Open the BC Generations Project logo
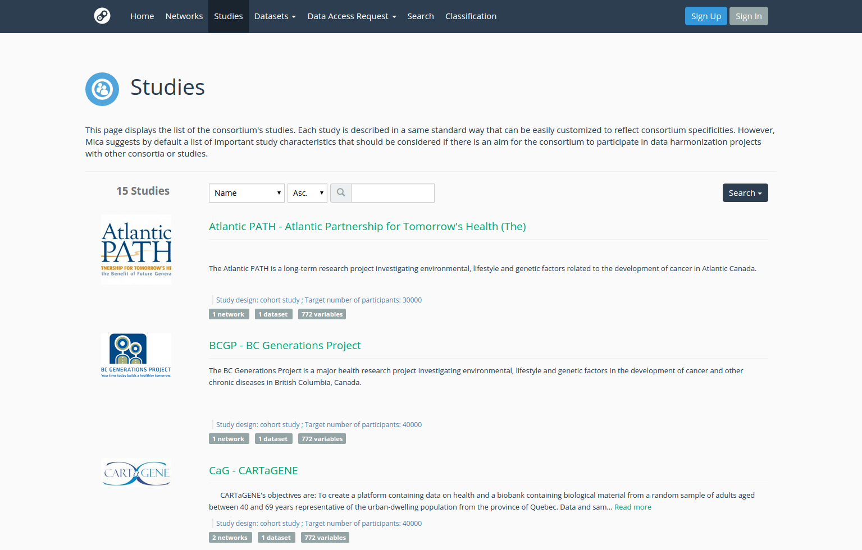 (136, 356)
